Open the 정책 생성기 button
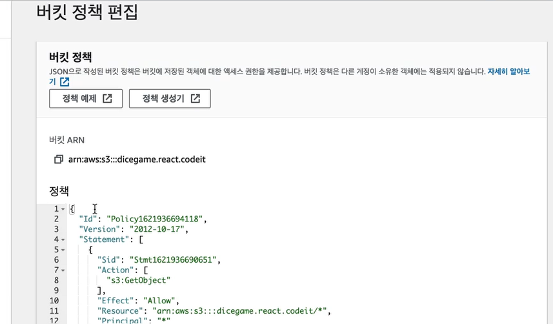 click(x=170, y=99)
